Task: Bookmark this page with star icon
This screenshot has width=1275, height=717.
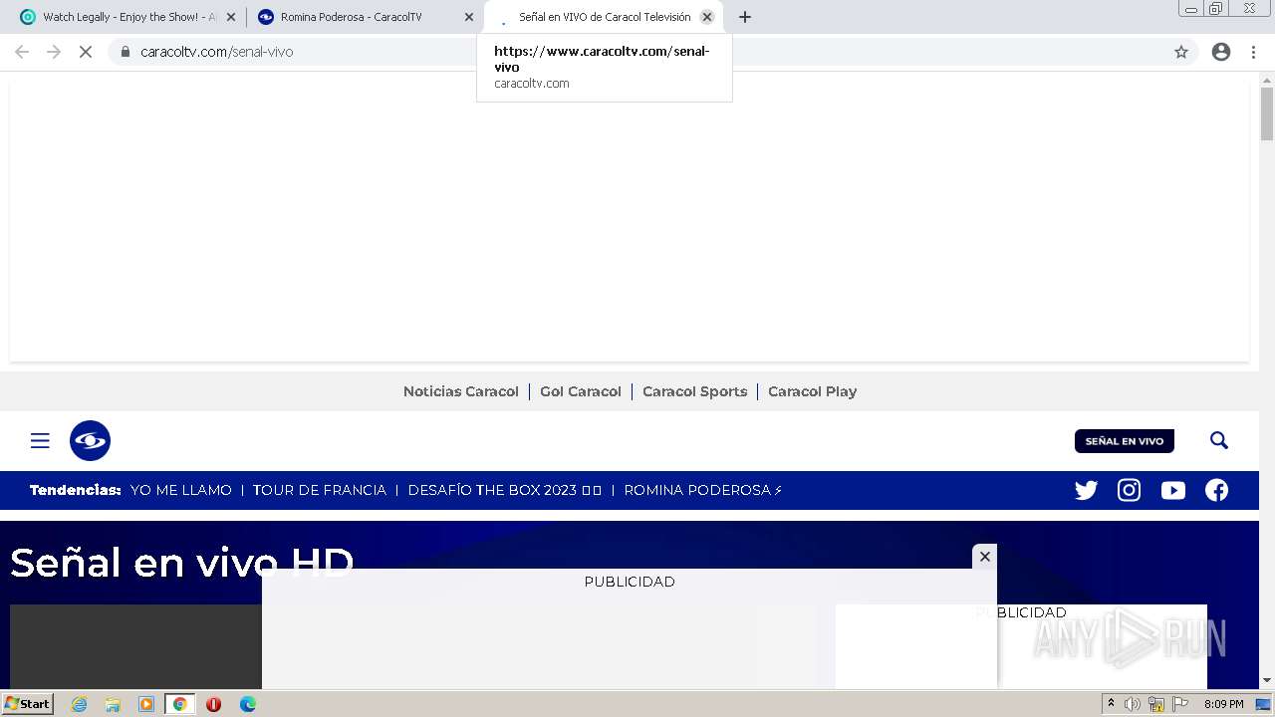Action: (1181, 52)
